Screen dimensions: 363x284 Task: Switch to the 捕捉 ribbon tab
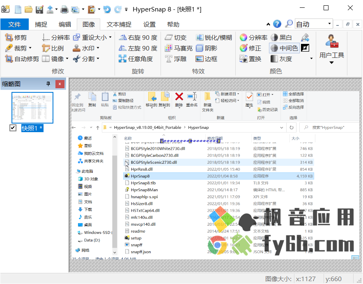pos(41,24)
